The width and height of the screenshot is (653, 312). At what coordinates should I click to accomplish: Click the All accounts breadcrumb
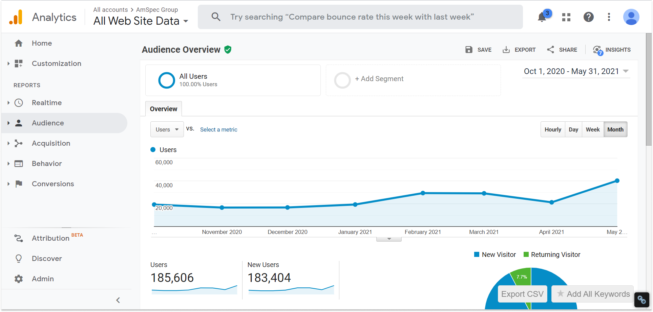[110, 10]
